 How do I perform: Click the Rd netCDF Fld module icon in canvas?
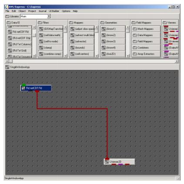point(23,88)
